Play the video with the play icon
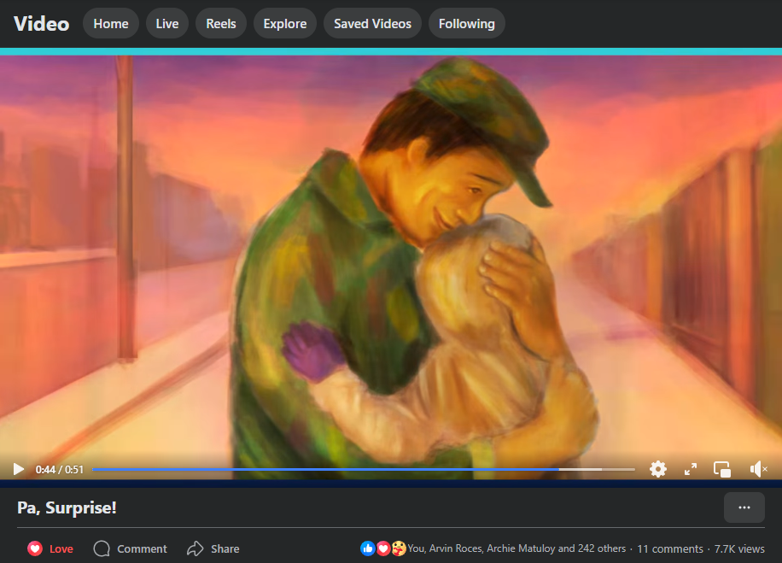 (19, 469)
